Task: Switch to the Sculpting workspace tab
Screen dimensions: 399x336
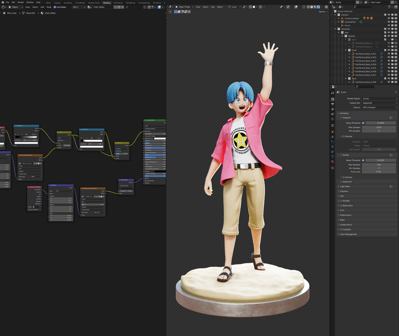Action: (x=68, y=3)
